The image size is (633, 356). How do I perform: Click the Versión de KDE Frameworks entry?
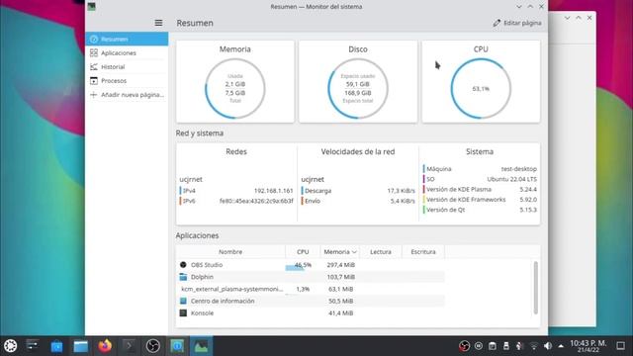coord(480,200)
